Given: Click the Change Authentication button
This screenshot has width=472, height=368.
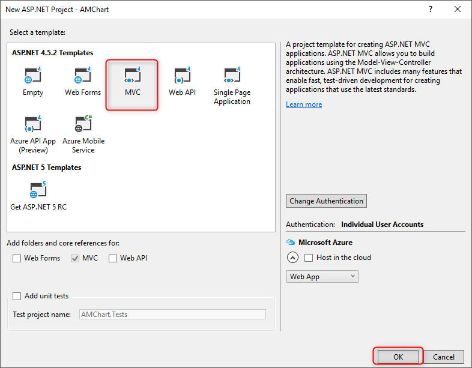Looking at the screenshot, I should click(x=326, y=201).
